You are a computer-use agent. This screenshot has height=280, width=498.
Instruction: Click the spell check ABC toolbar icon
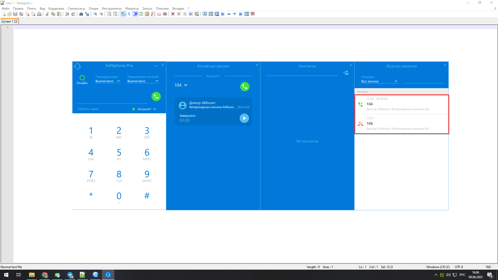(x=253, y=14)
